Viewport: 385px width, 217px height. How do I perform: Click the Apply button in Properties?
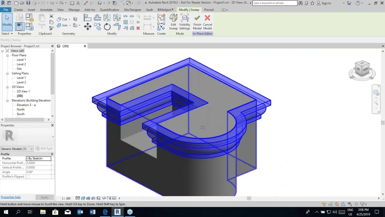tap(45, 197)
